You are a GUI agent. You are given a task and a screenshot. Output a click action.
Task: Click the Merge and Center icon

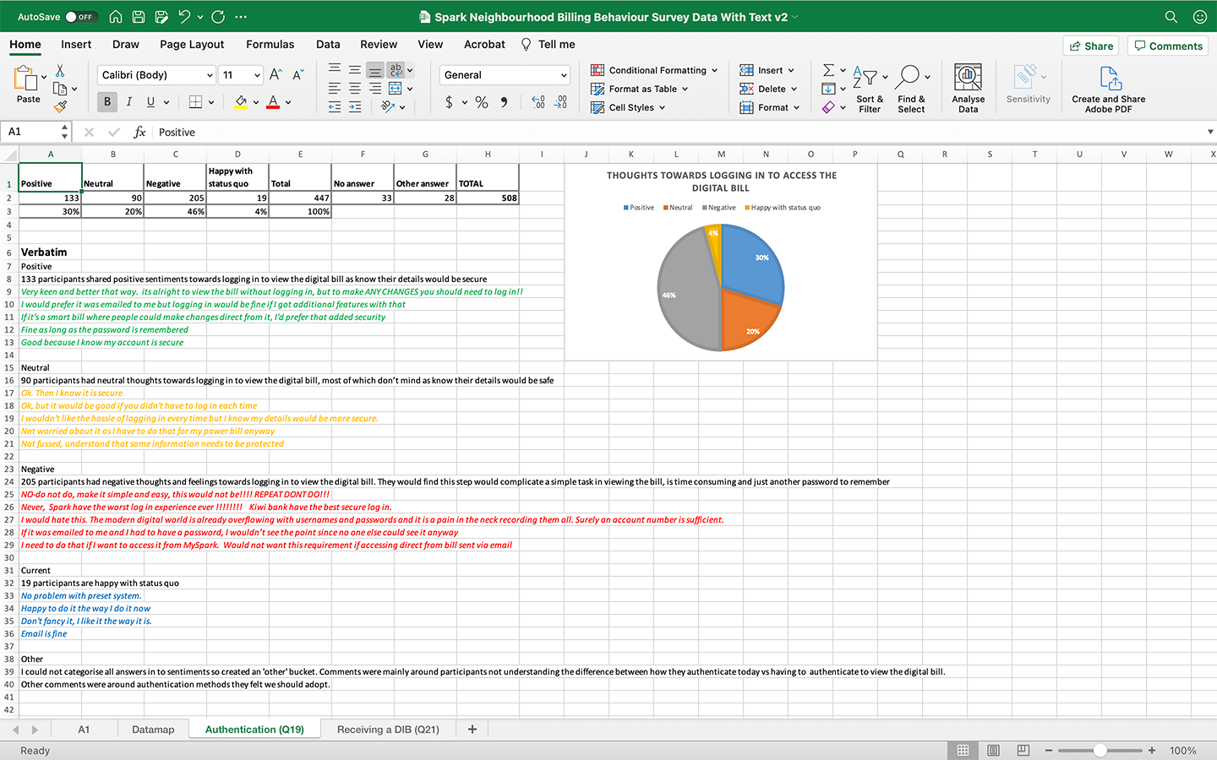[x=395, y=88]
